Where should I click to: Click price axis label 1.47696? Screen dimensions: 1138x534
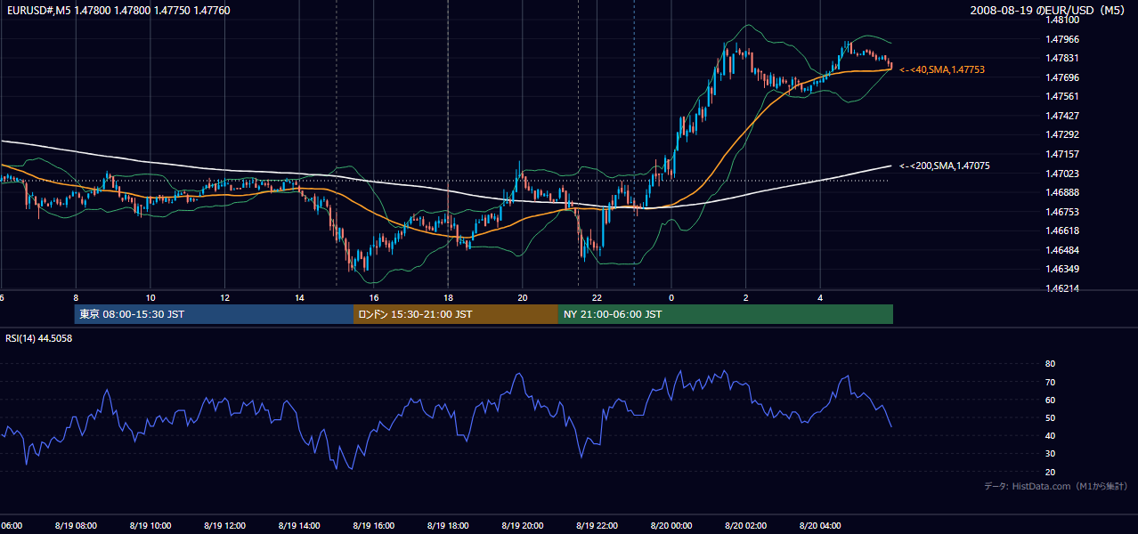pos(1062,77)
